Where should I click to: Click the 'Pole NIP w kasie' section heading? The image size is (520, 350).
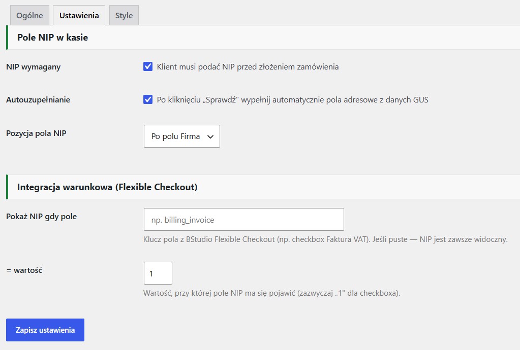click(52, 38)
